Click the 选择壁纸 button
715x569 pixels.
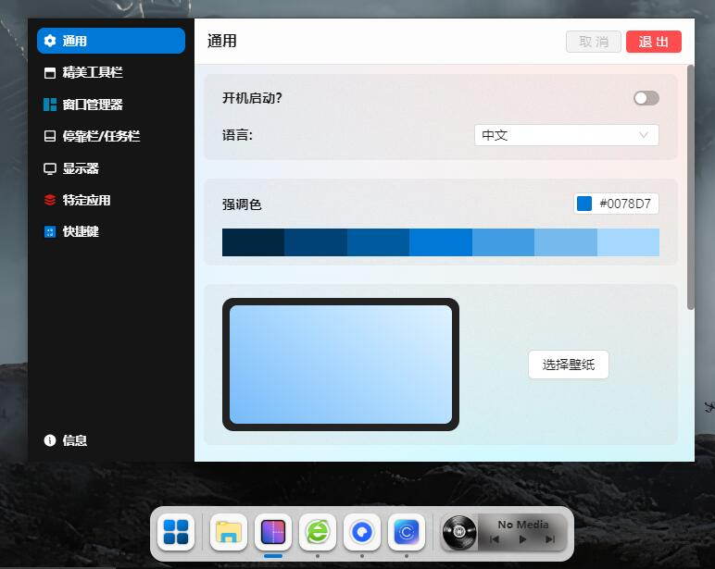pos(568,365)
